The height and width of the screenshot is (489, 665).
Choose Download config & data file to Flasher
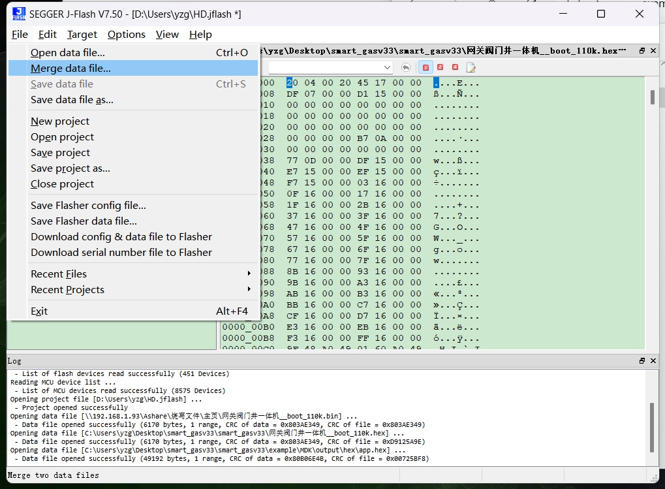coord(133,236)
